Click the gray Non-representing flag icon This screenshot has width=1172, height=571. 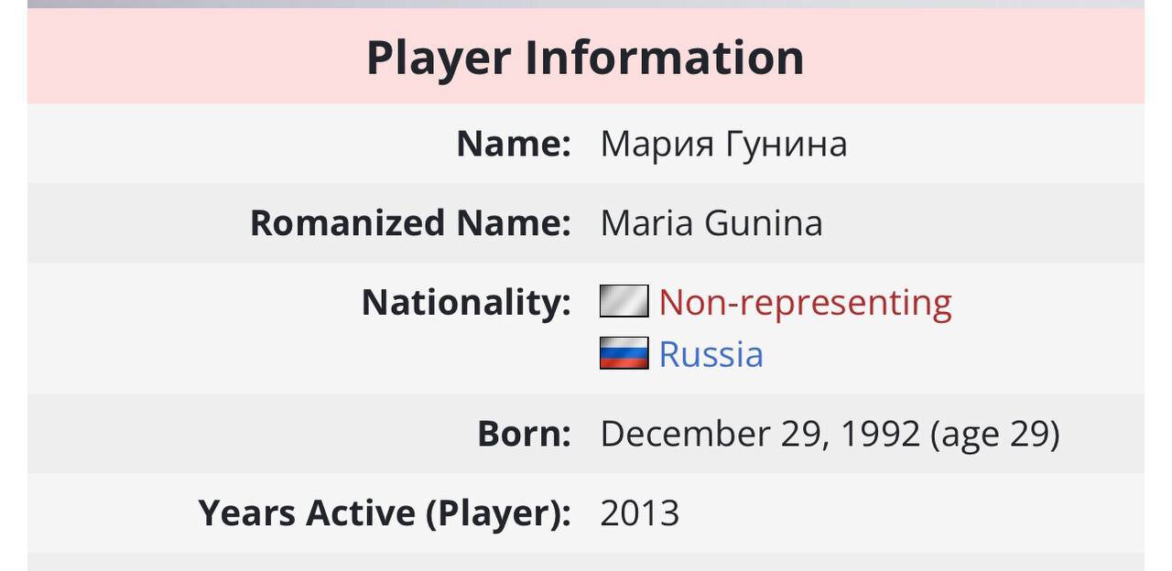coord(624,302)
